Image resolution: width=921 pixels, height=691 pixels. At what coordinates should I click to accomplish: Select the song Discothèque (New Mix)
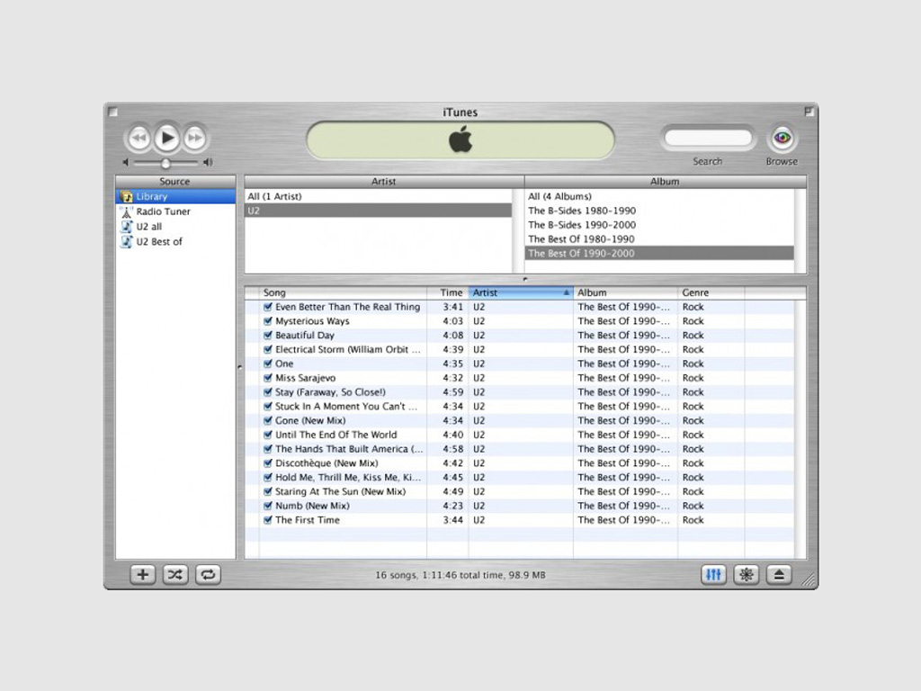pyautogui.click(x=326, y=463)
